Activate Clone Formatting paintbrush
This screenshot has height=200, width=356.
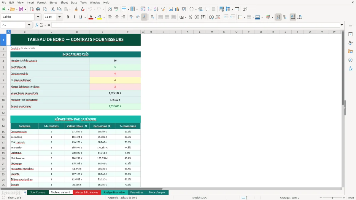click(x=76, y=9)
